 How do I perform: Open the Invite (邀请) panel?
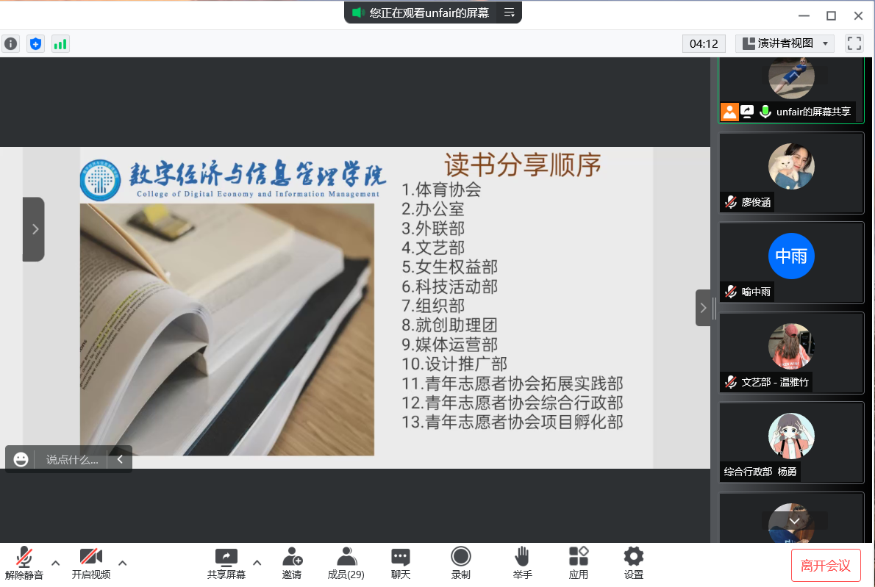coord(292,563)
